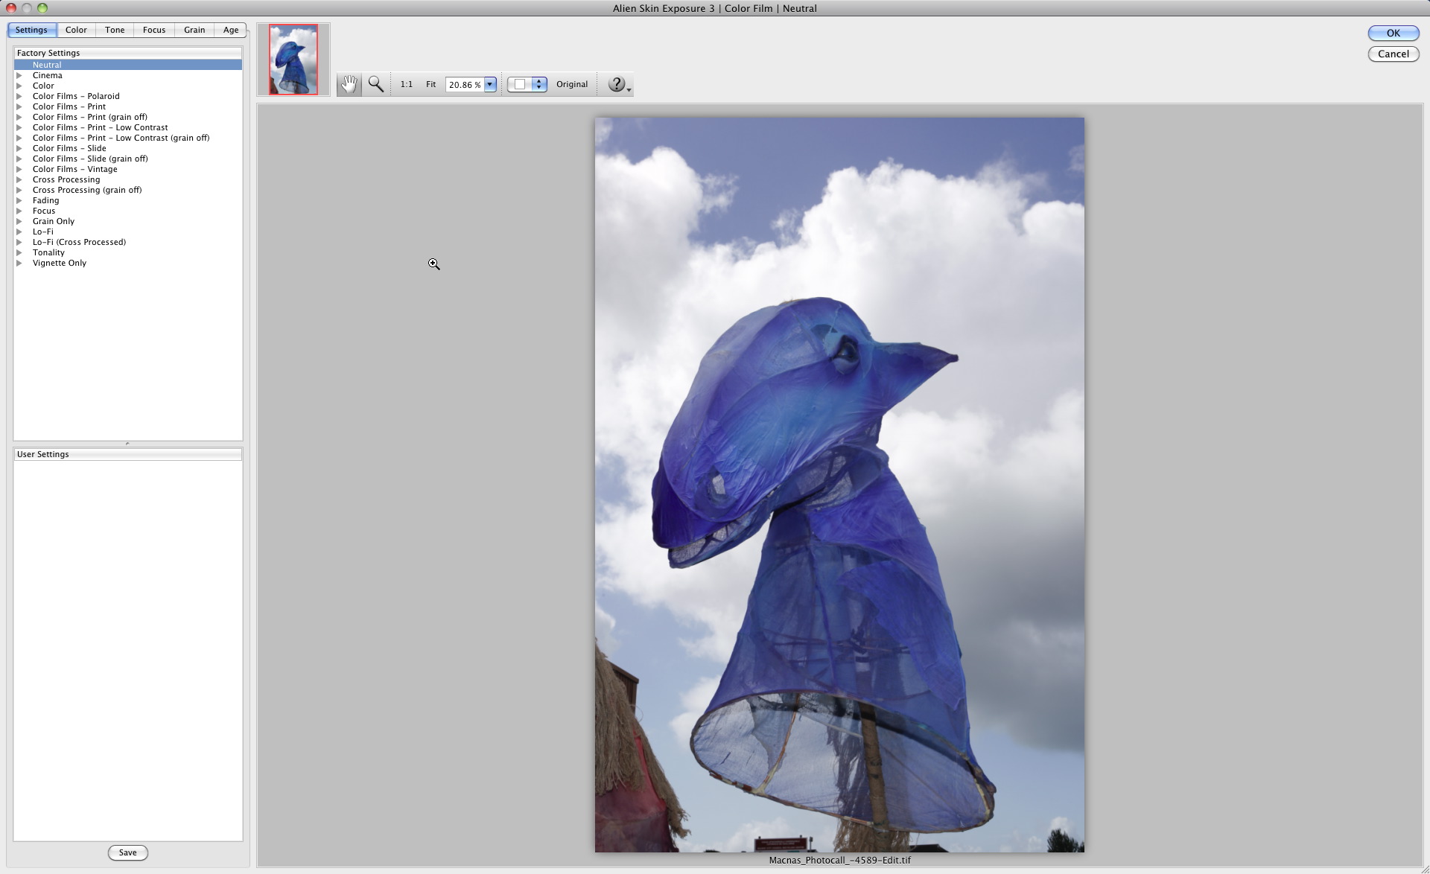Open the preview split mode selector
Image resolution: width=1430 pixels, height=874 pixels.
(x=527, y=84)
